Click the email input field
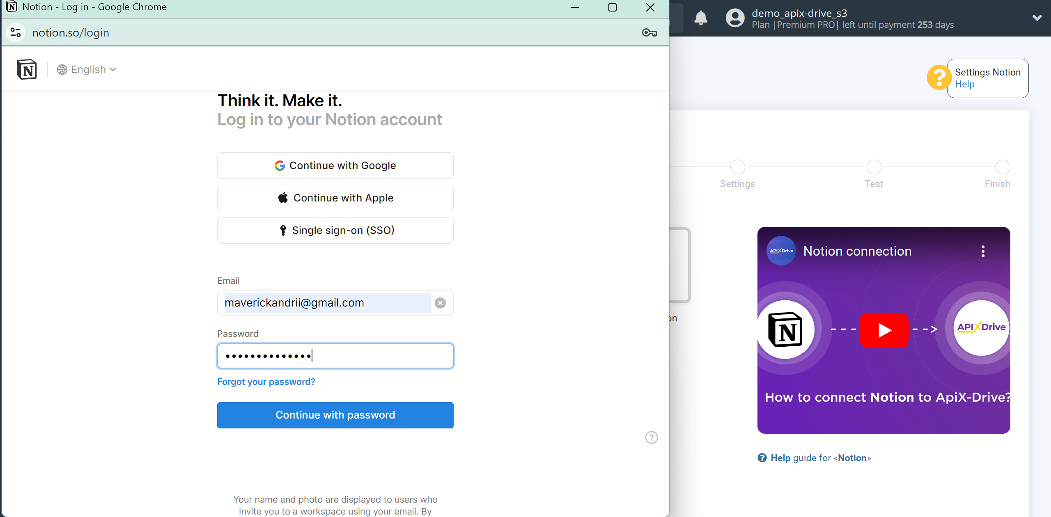1051x517 pixels. 335,303
